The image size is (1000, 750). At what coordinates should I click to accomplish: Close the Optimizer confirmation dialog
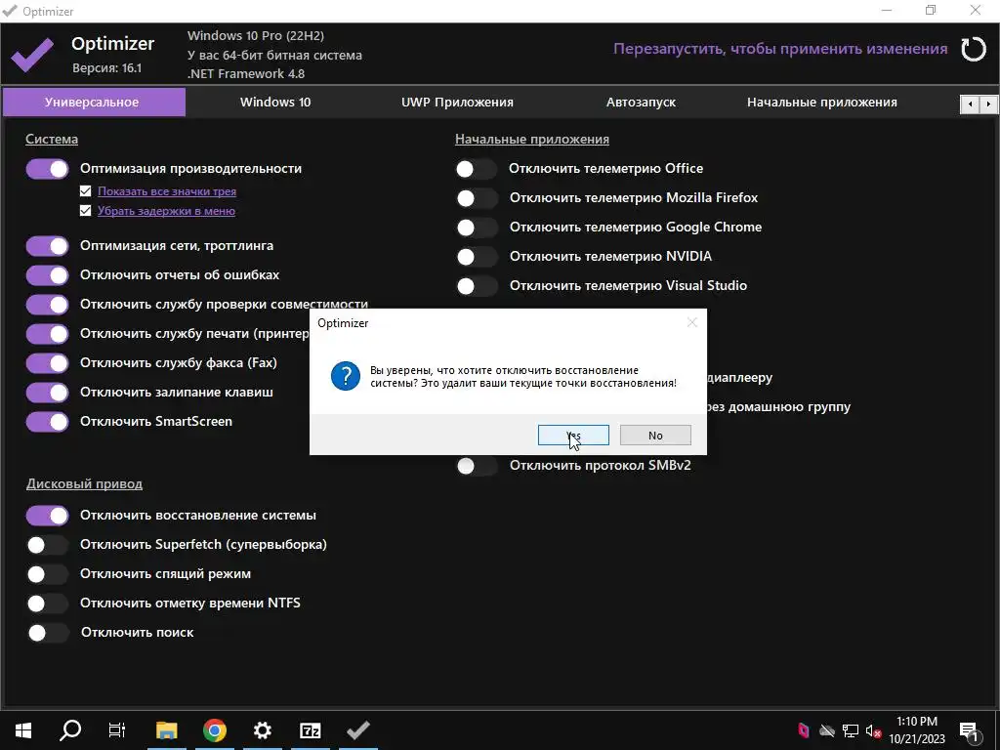692,322
